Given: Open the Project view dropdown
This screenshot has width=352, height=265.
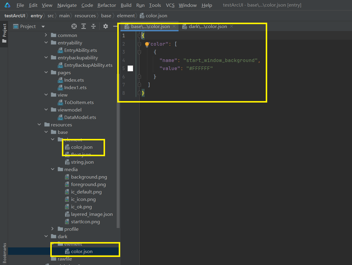Looking at the screenshot, I should 43,27.
